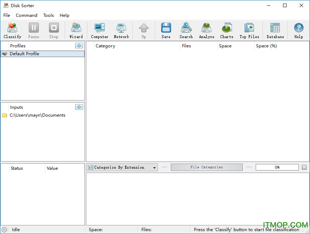Click the X button beside the progress bar
This screenshot has width=310, height=234.
click(x=304, y=167)
